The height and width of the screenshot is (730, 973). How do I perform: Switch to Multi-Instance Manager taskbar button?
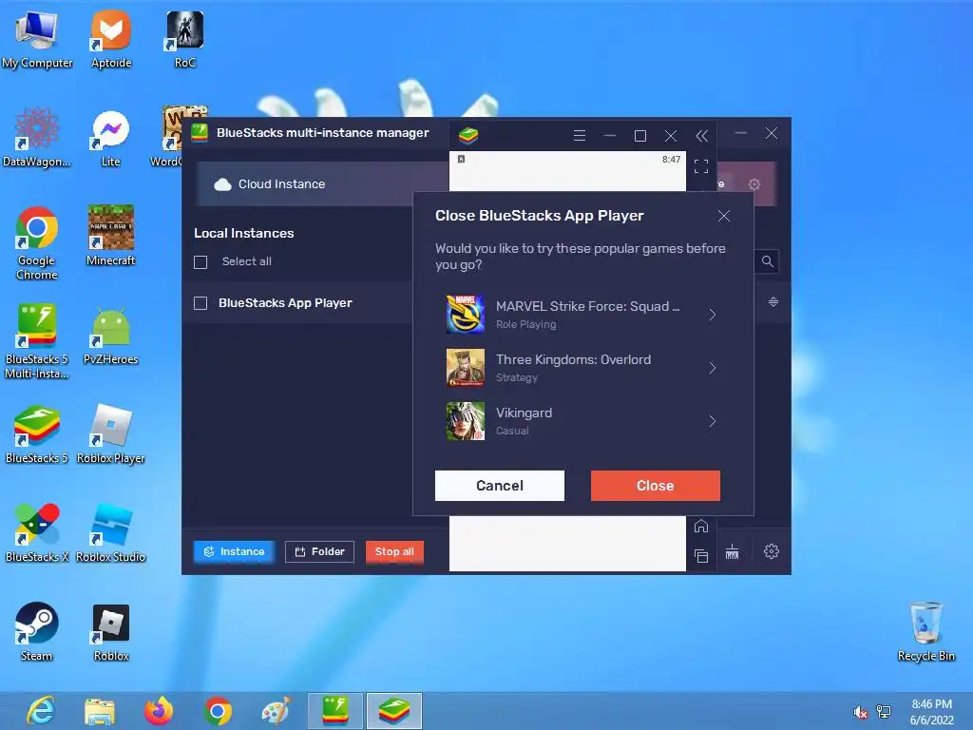coord(335,711)
